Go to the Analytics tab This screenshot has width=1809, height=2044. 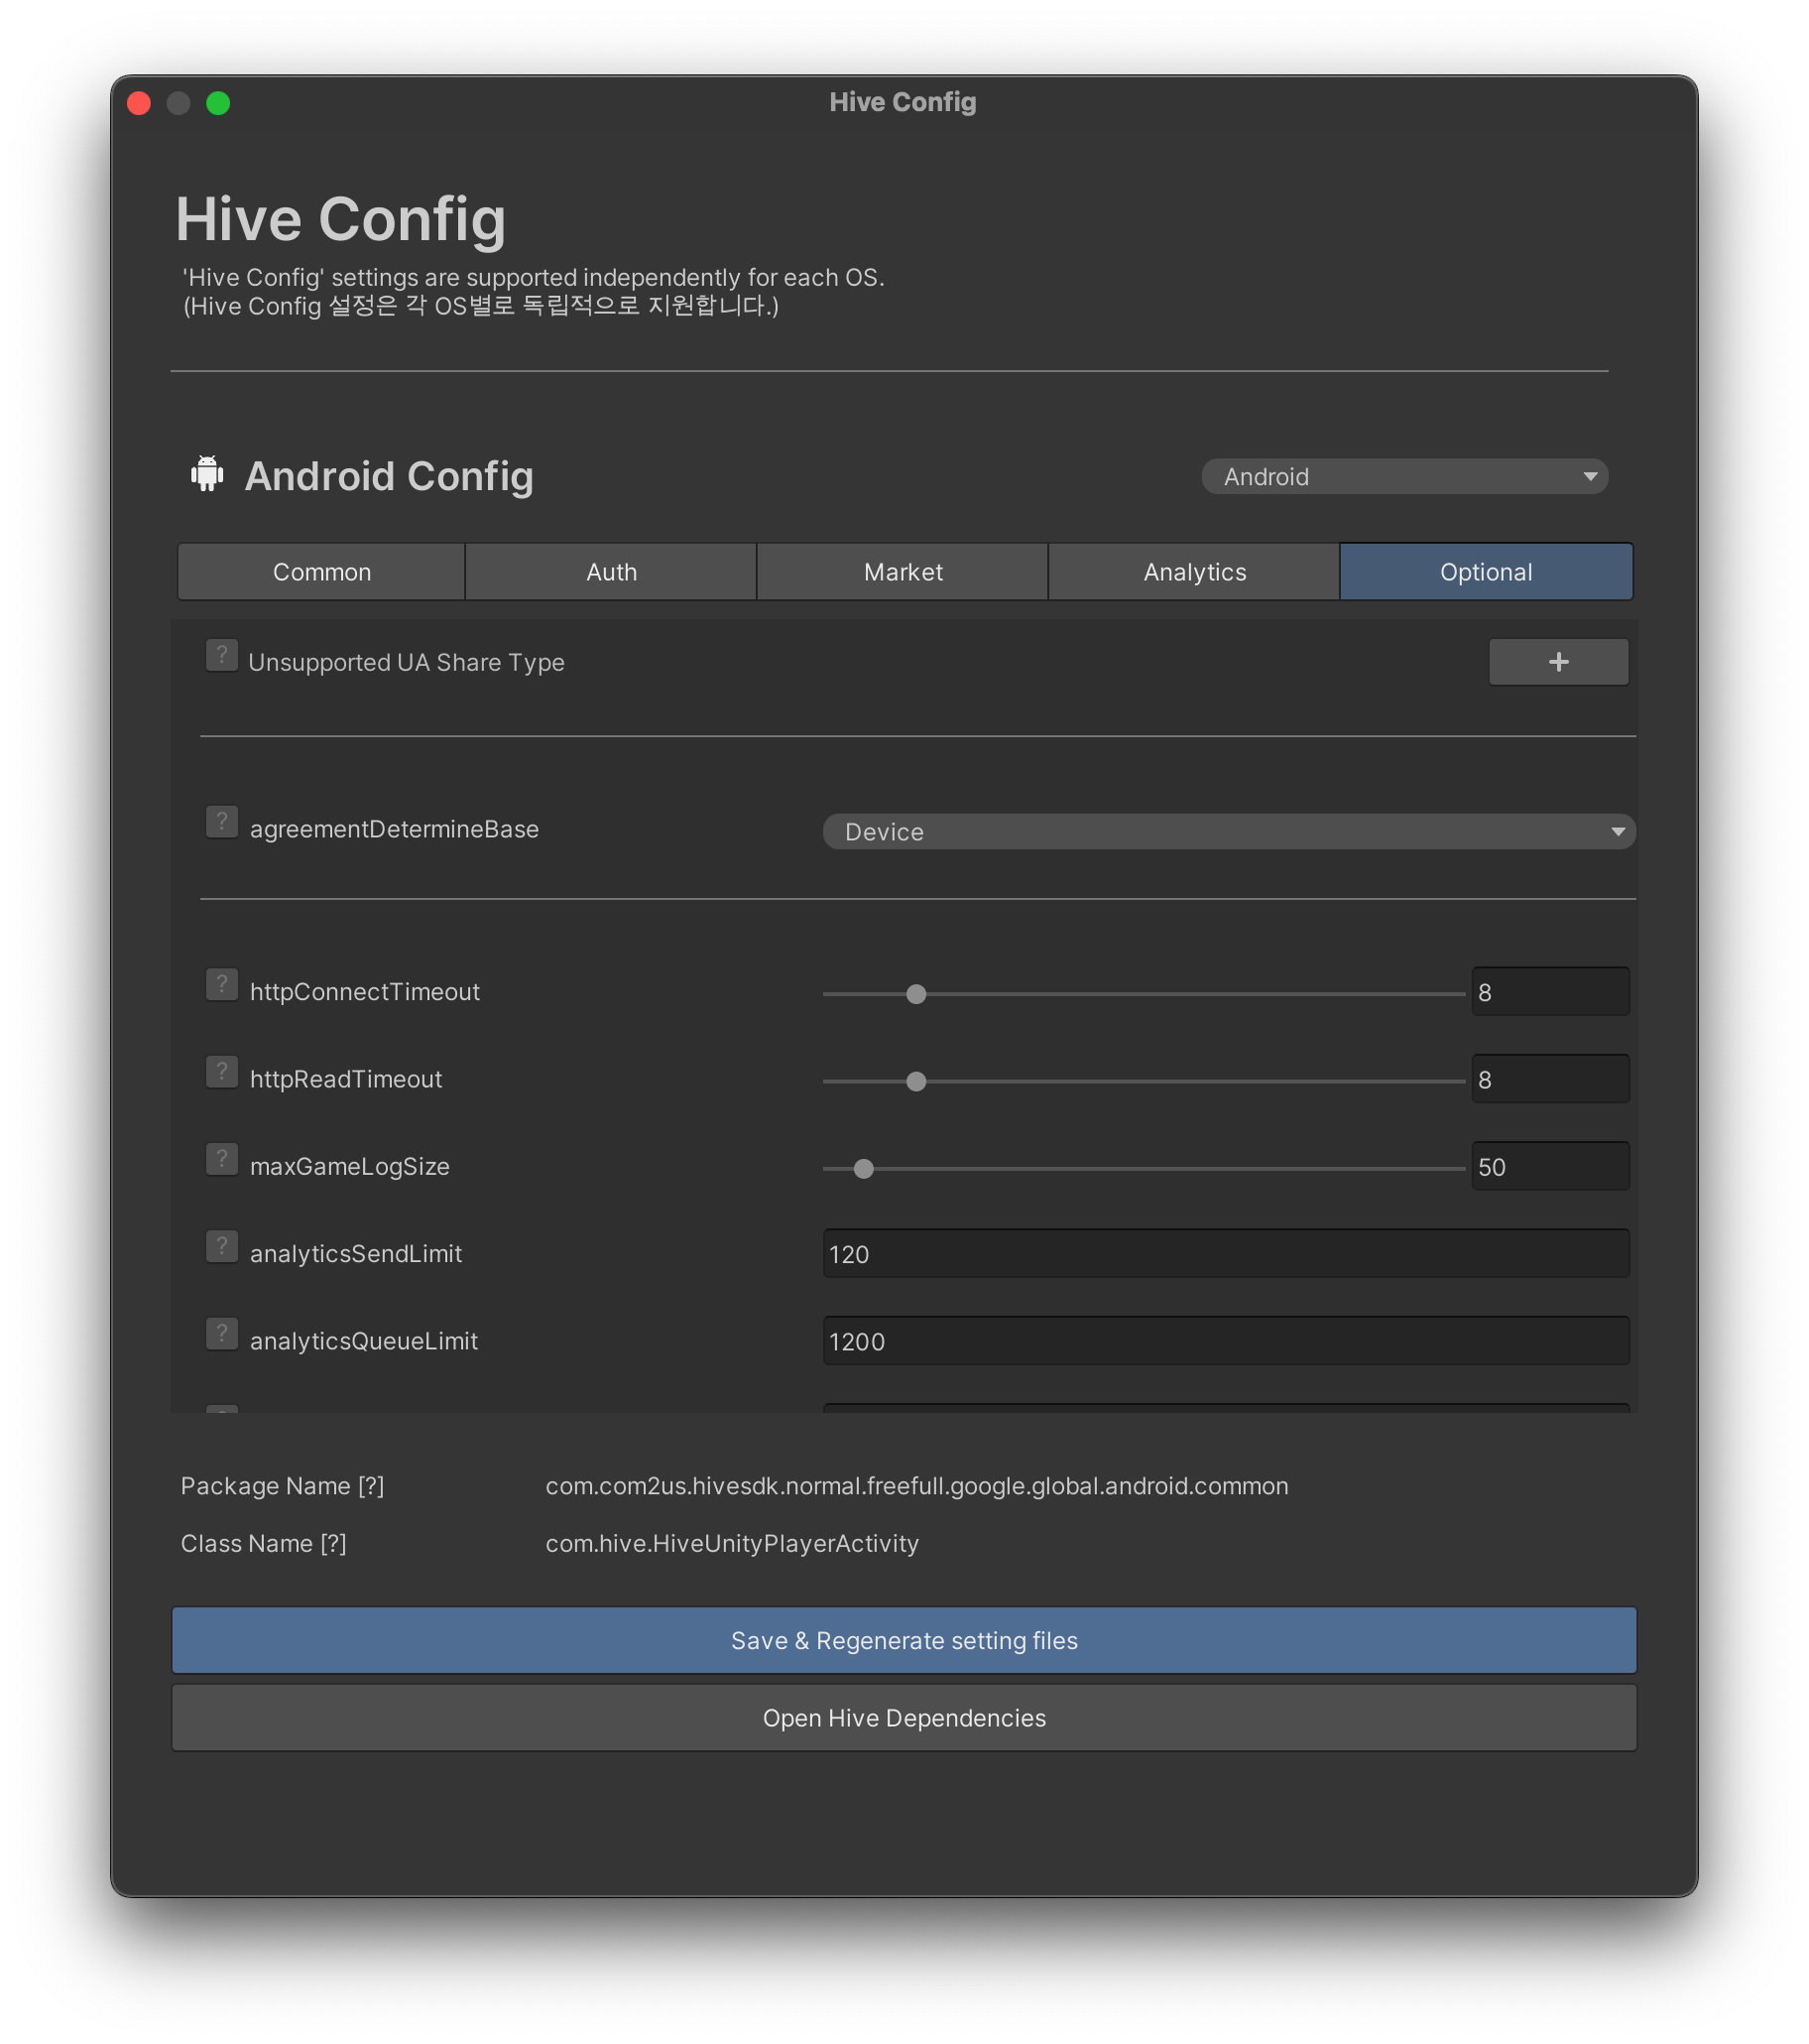[1193, 572]
